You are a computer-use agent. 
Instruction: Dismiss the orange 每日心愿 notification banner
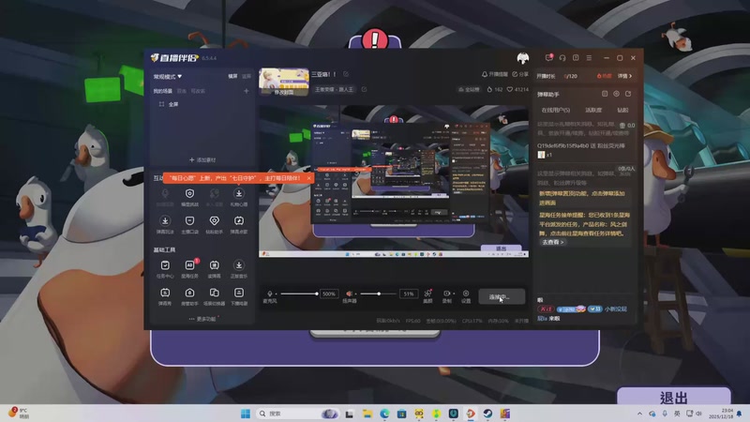click(x=308, y=178)
